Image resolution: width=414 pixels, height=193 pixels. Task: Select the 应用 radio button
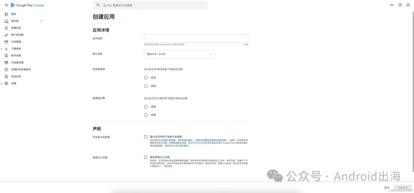tap(146, 78)
